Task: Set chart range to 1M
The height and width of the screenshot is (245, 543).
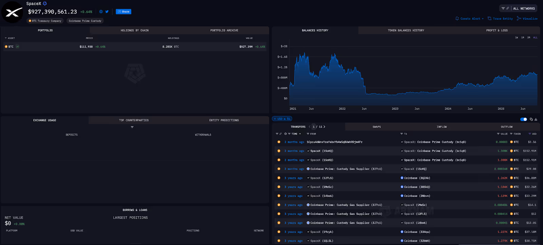Action: [x=523, y=38]
